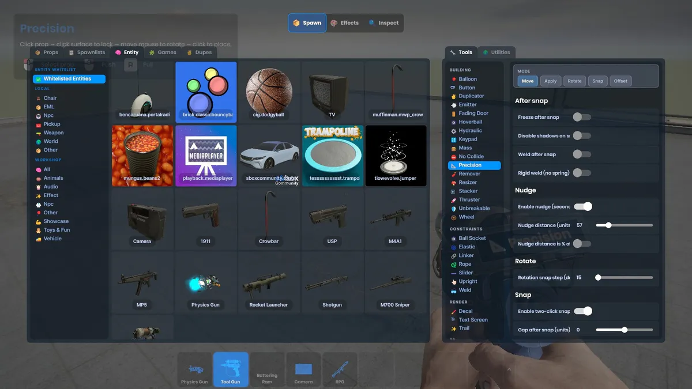Screen dimensions: 692x389
Task: Toggle Nudge distance is percent switch
Action: point(582,244)
